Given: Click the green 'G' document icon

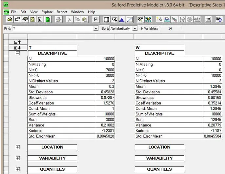Looking at the screenshot, I should click(x=48, y=19).
